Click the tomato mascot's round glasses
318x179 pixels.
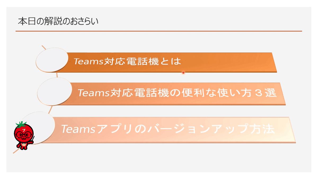[24, 135]
